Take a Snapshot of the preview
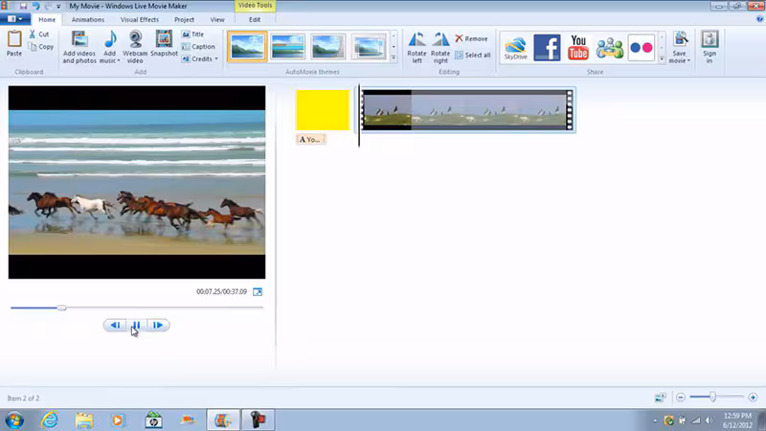Screen dimensions: 766x431 click(164, 44)
